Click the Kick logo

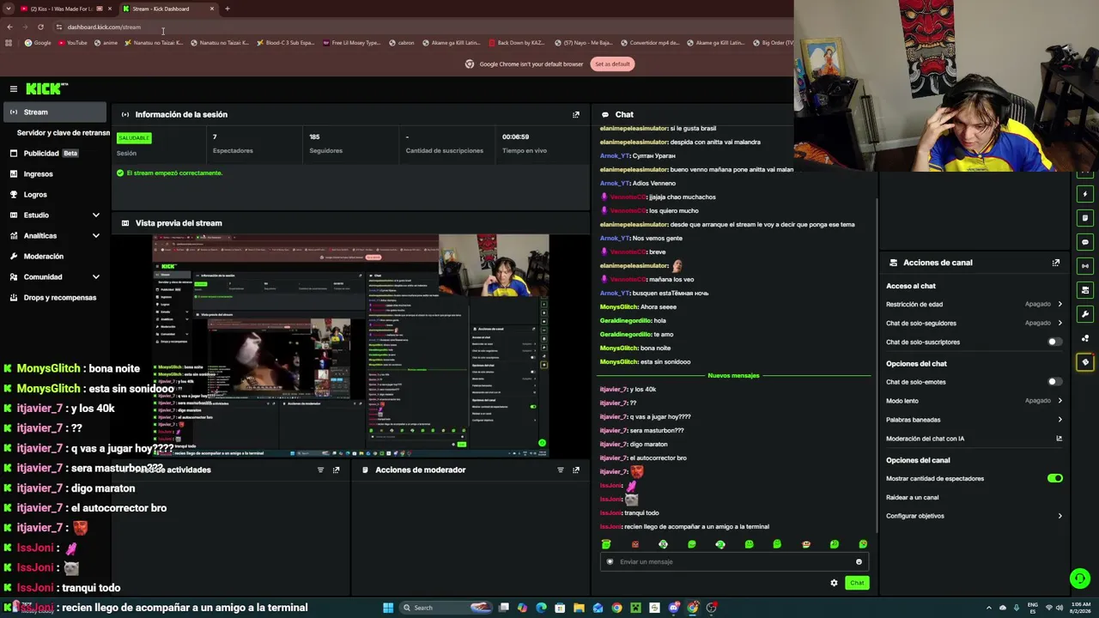click(x=46, y=88)
